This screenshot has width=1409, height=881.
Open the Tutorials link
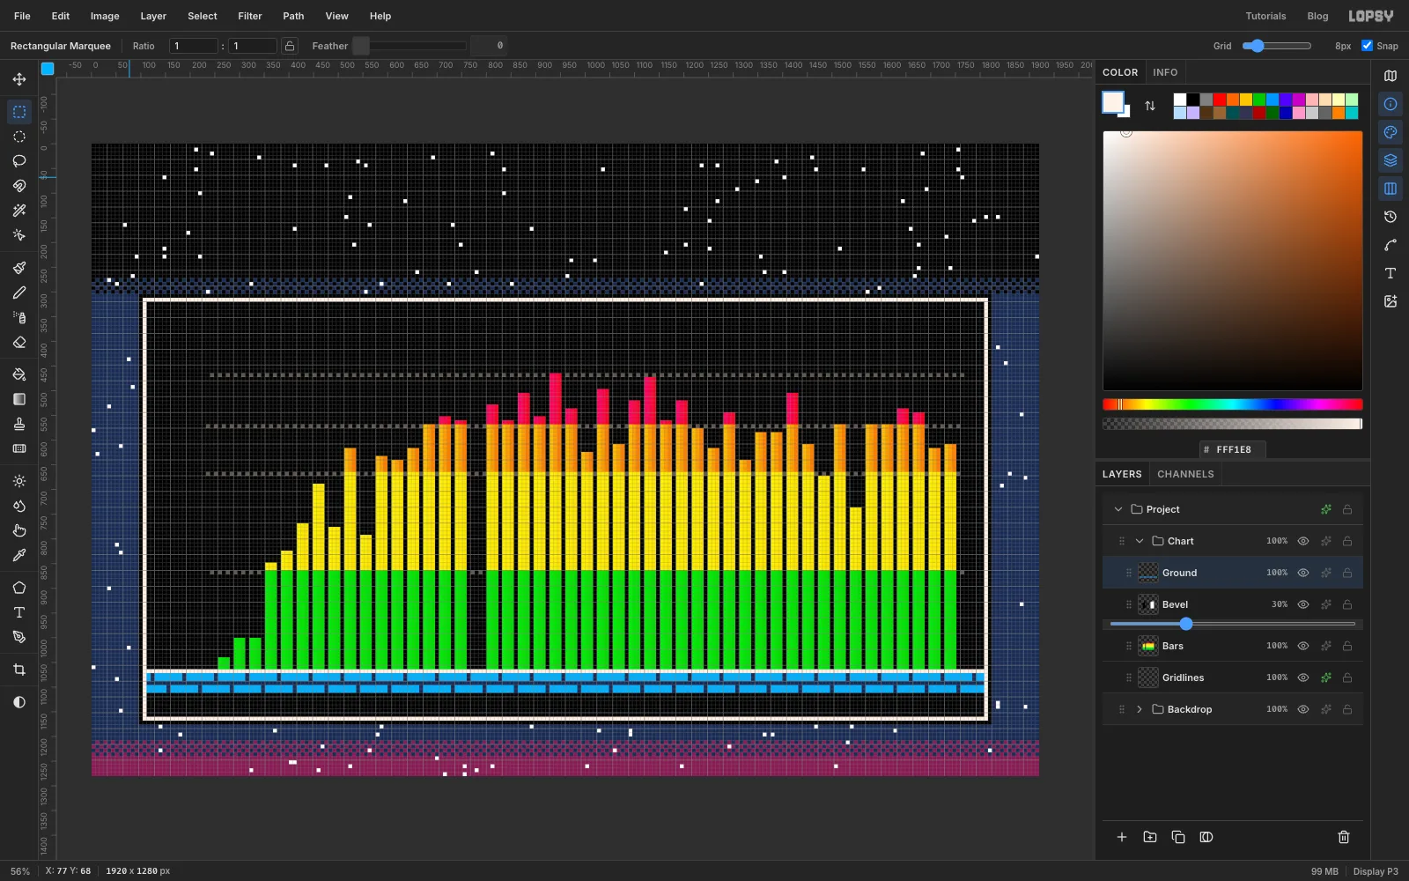click(x=1265, y=16)
